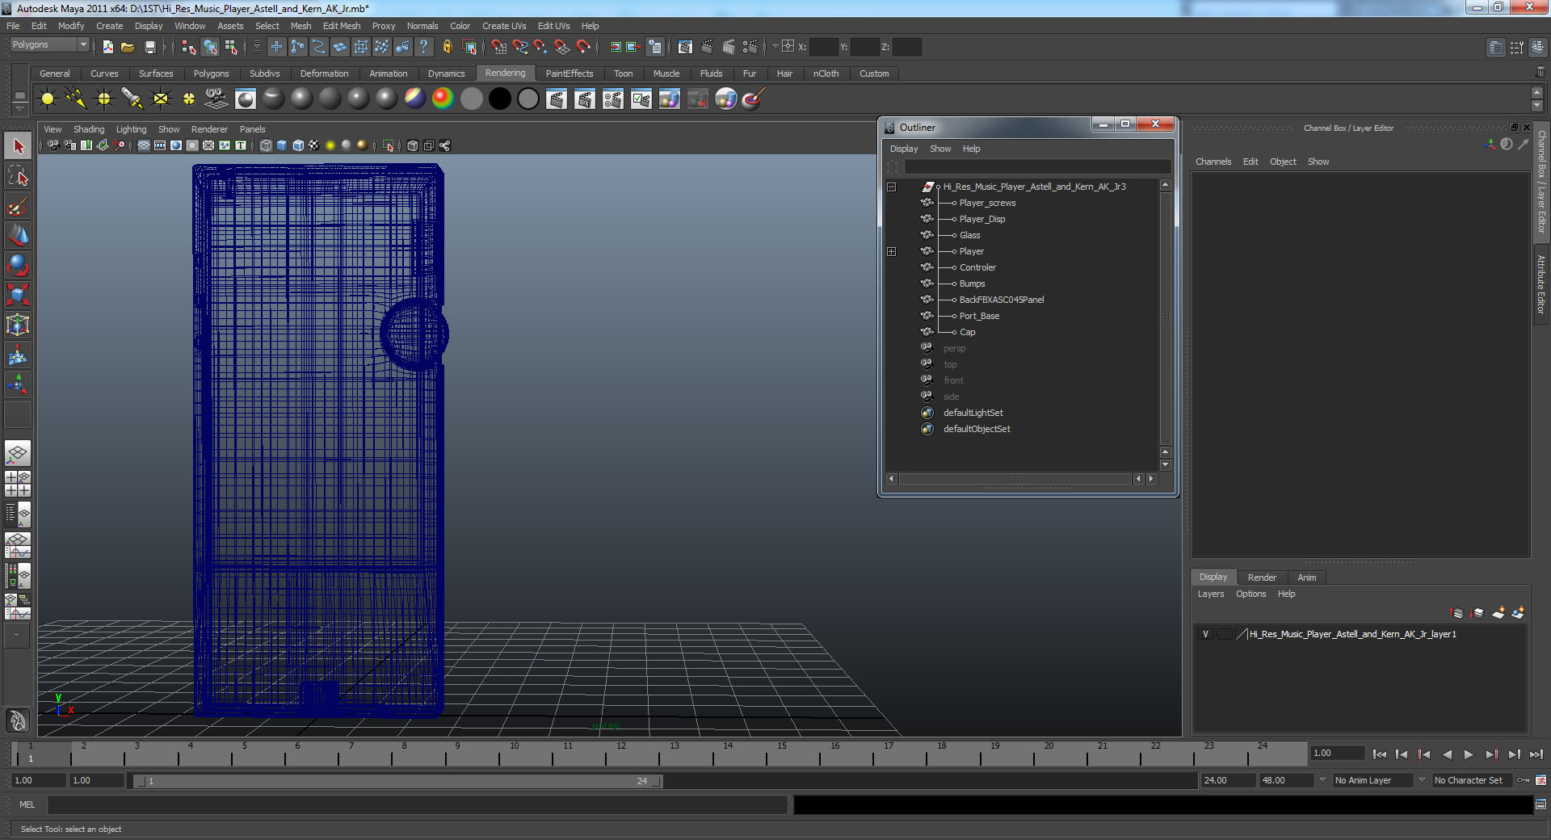Viewport: 1551px width, 840px height.
Task: Click the Outliner vertical scrollbar
Action: [x=1165, y=317]
